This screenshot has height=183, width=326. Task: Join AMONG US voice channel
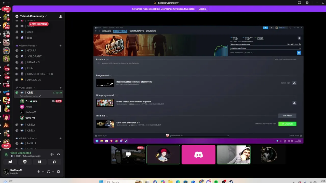pyautogui.click(x=39, y=80)
